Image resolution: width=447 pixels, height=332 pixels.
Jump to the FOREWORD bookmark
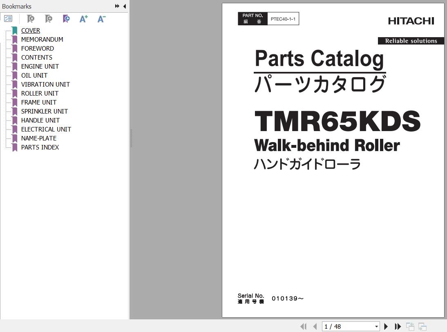click(37, 49)
